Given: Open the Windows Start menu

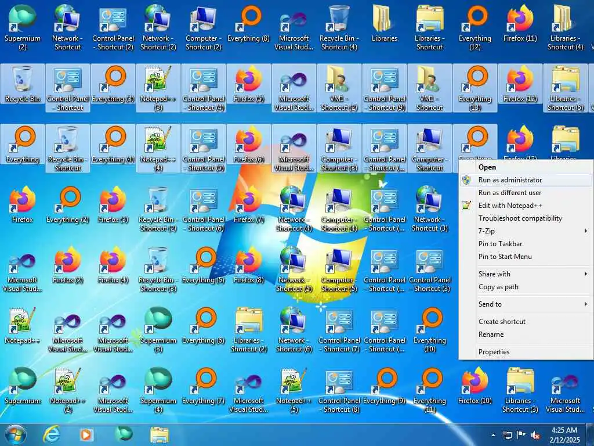Looking at the screenshot, I should click(x=16, y=435).
